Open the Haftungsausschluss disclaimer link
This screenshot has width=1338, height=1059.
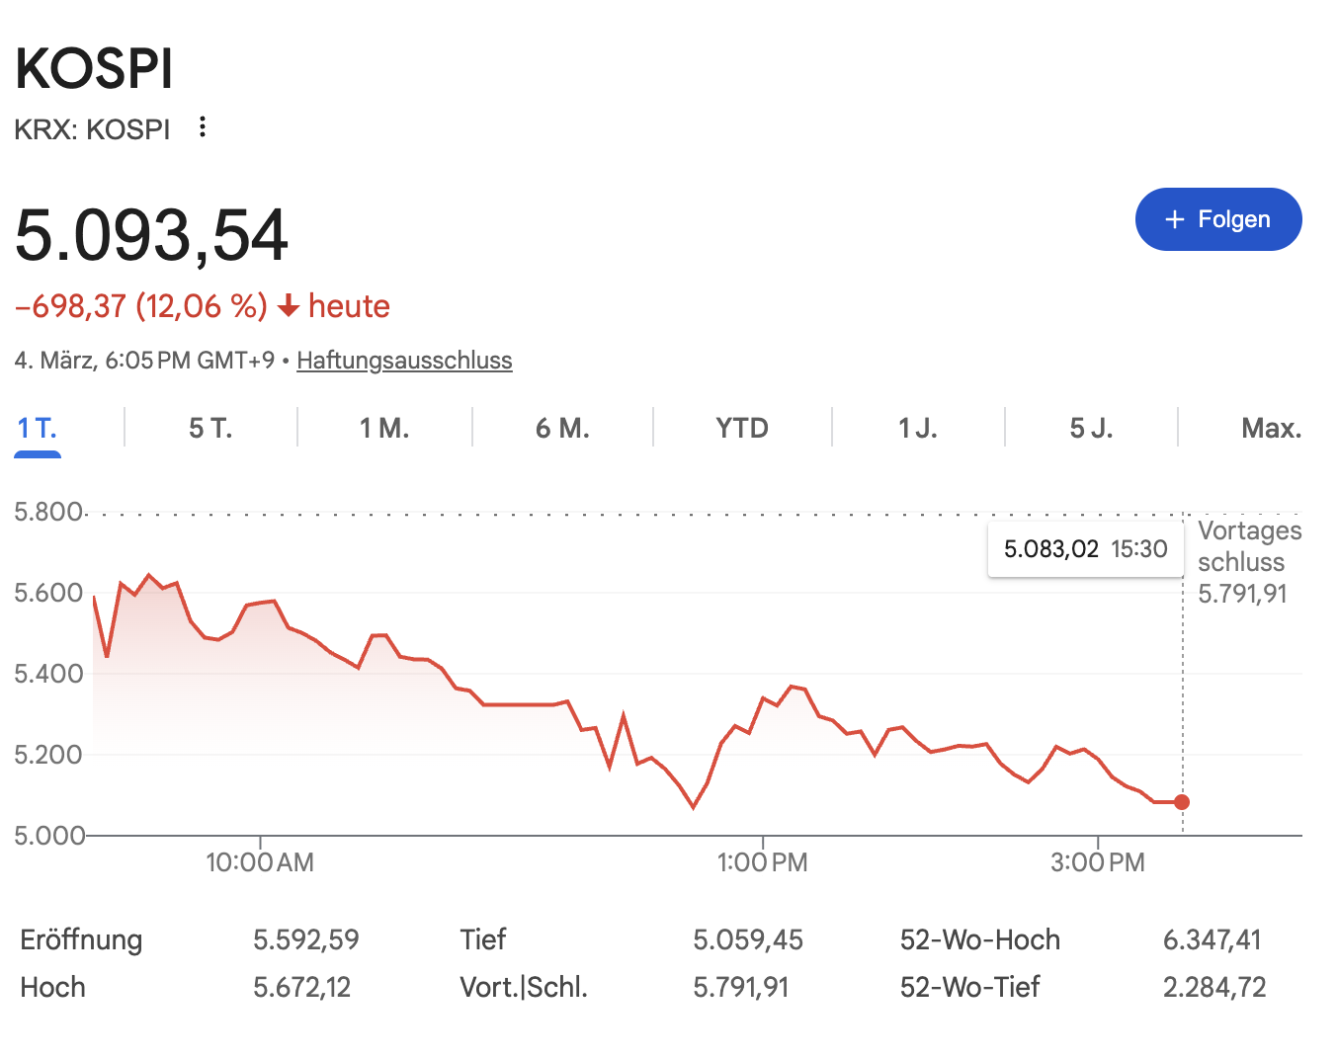pos(404,361)
